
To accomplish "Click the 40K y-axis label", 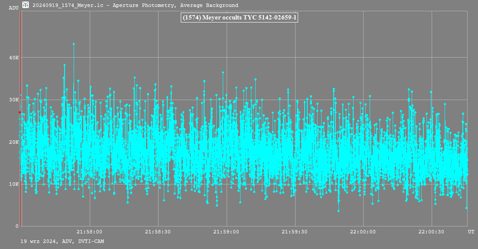I will [x=14, y=58].
